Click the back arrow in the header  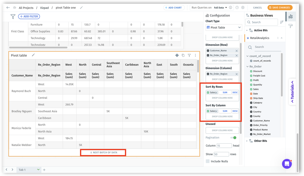(x=8, y=8)
